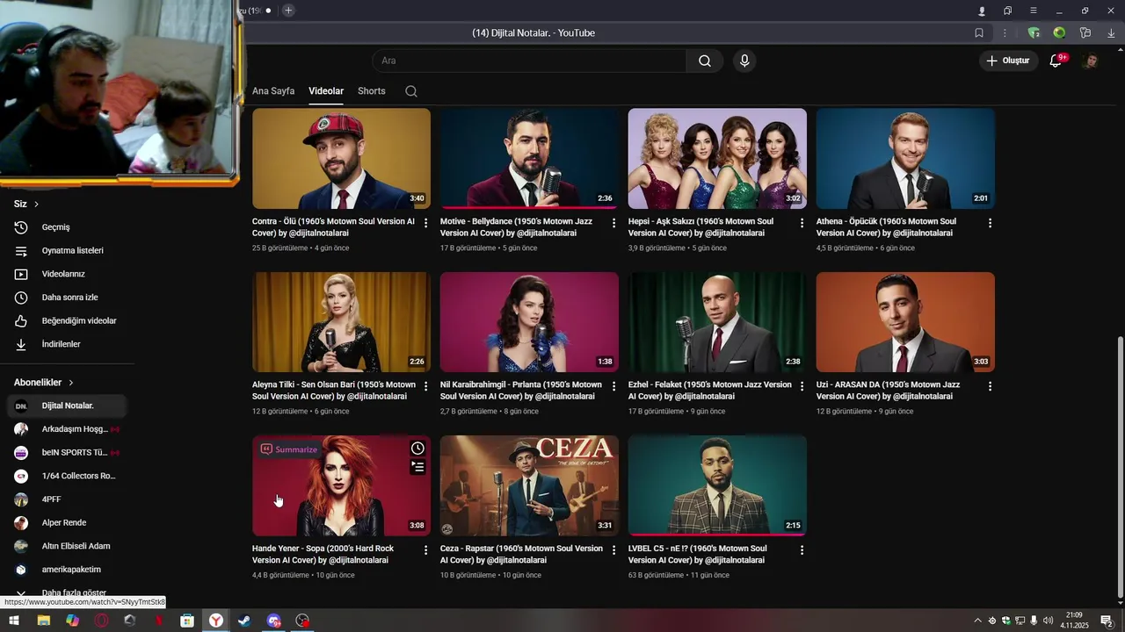Open Videolarınız in the sidebar

click(67, 274)
